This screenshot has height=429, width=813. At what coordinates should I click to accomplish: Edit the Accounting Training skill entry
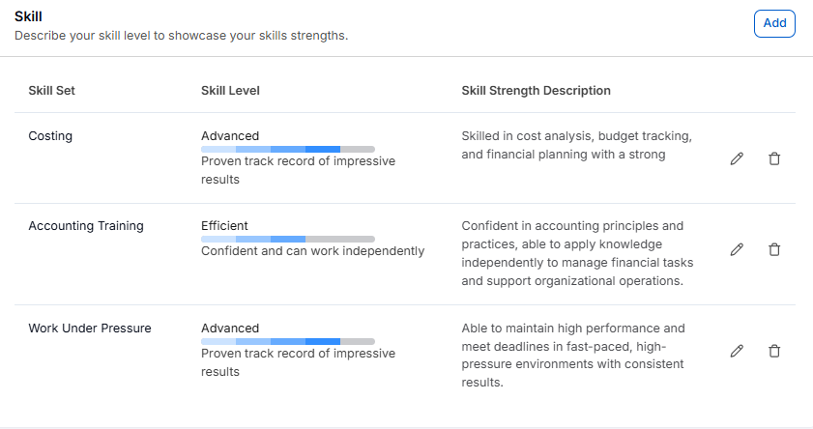[737, 249]
